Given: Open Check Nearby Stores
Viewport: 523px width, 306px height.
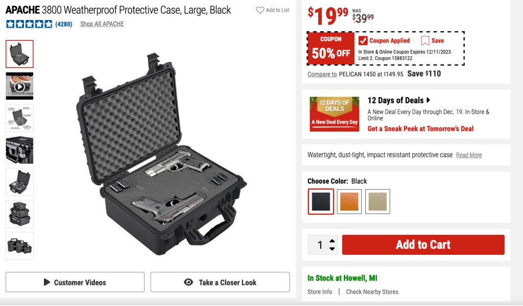Looking at the screenshot, I should 372,292.
